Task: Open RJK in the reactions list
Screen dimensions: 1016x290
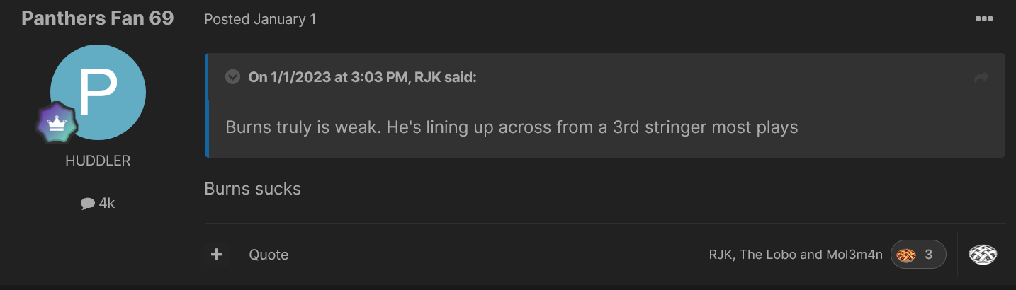Action: tap(720, 255)
